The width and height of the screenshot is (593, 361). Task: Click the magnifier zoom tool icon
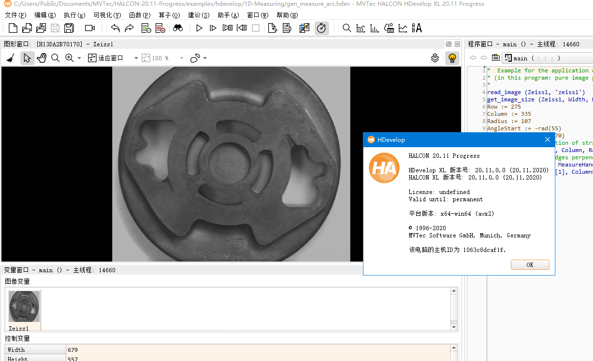point(56,58)
